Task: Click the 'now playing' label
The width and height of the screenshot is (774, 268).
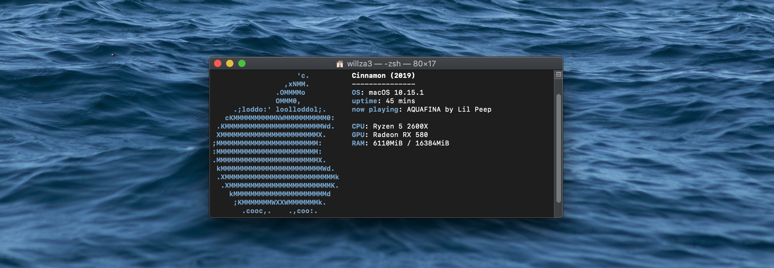Action: coord(375,109)
